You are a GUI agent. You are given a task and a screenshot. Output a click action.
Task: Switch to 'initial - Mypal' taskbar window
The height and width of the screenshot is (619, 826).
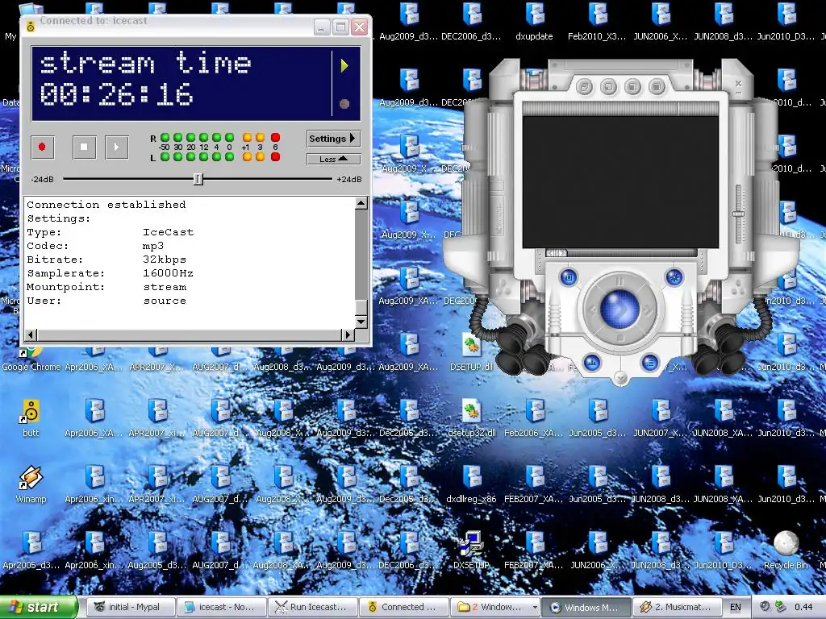coord(130,607)
